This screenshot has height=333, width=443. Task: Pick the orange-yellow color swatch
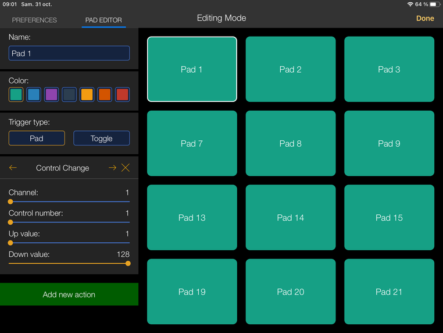[x=87, y=95]
